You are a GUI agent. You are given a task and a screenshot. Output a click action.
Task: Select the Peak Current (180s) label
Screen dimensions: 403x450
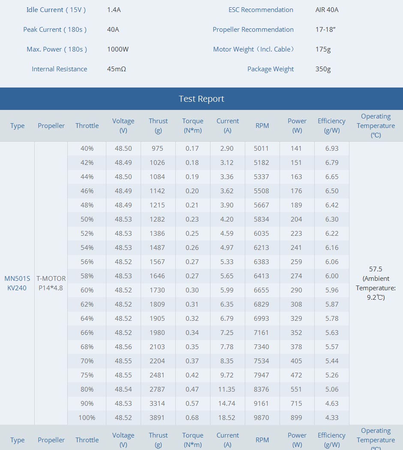(55, 30)
